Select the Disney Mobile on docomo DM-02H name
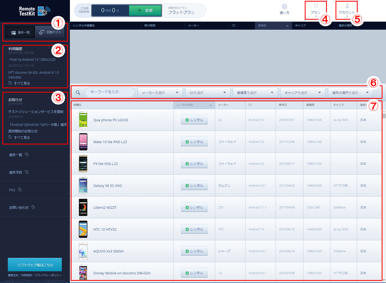This screenshot has width=386, height=283. click(122, 273)
